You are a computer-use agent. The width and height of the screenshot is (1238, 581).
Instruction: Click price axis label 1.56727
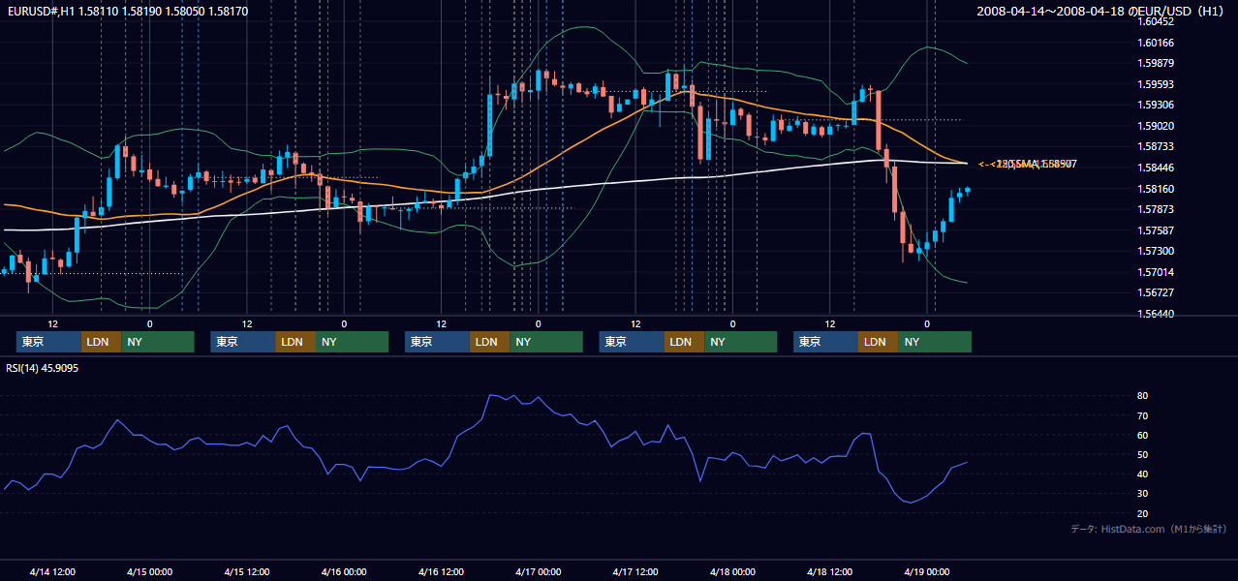click(x=1156, y=292)
